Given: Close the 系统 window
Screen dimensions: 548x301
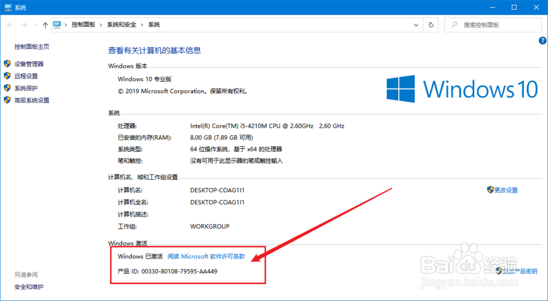Looking at the screenshot, I should coord(536,7).
